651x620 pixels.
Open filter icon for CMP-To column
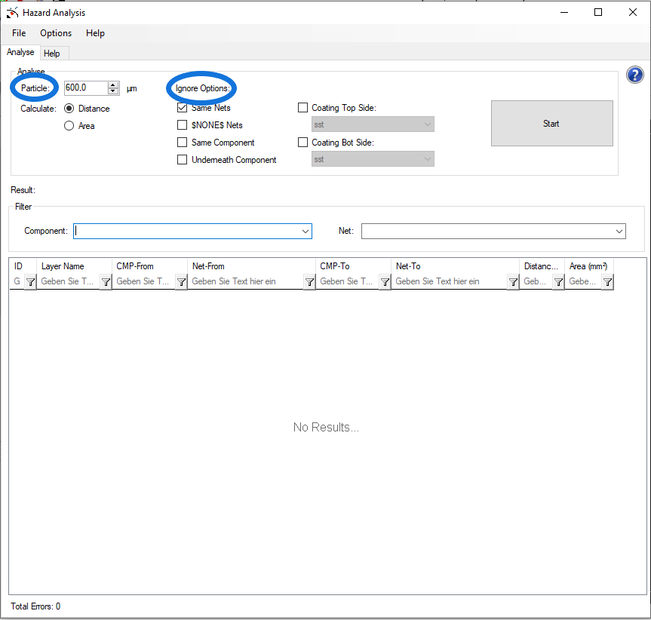click(x=385, y=282)
